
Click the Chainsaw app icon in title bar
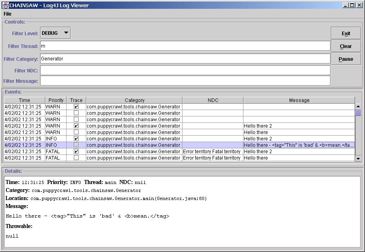tap(5, 5)
